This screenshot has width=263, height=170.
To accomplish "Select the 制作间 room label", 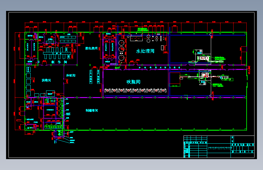I will pos(59,62).
